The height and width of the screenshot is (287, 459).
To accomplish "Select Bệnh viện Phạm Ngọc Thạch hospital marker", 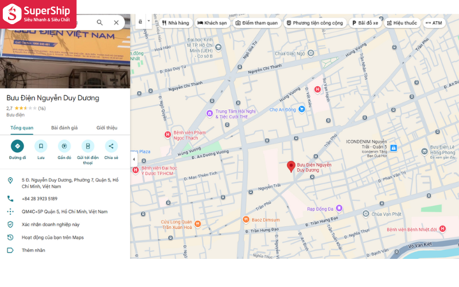I will 168,134.
